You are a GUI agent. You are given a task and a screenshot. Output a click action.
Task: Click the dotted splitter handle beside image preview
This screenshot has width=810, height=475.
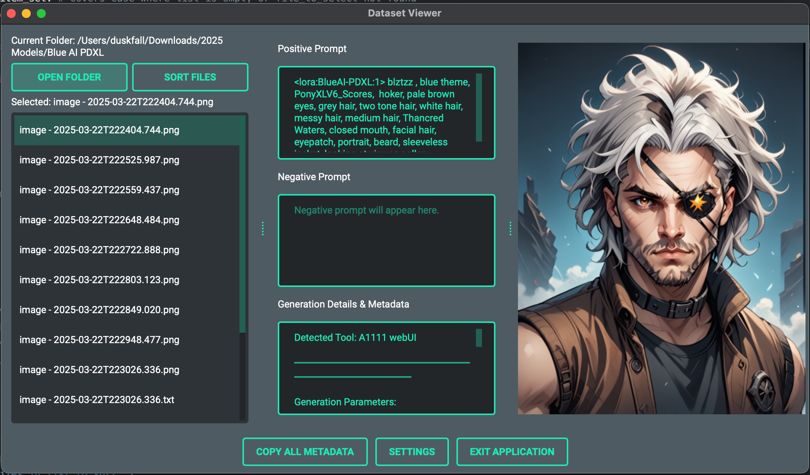pos(510,229)
